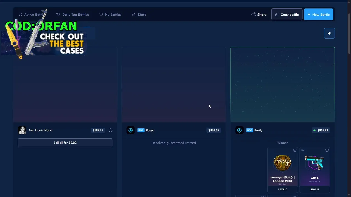This screenshot has width=351, height=197.
Task: Toggle the sound speaker button
Action: (329, 33)
